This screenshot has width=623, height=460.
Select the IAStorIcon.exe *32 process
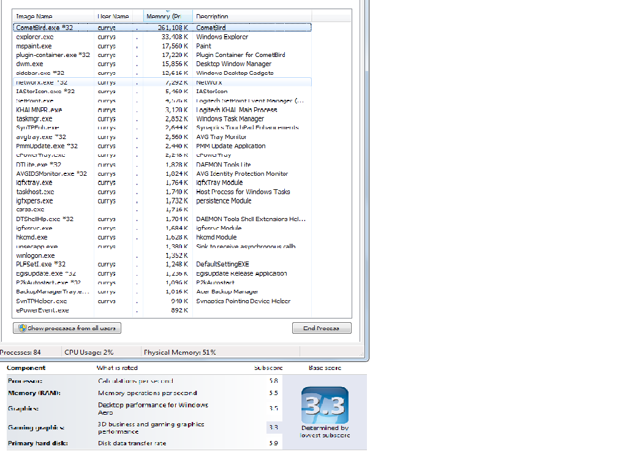pos(162,91)
